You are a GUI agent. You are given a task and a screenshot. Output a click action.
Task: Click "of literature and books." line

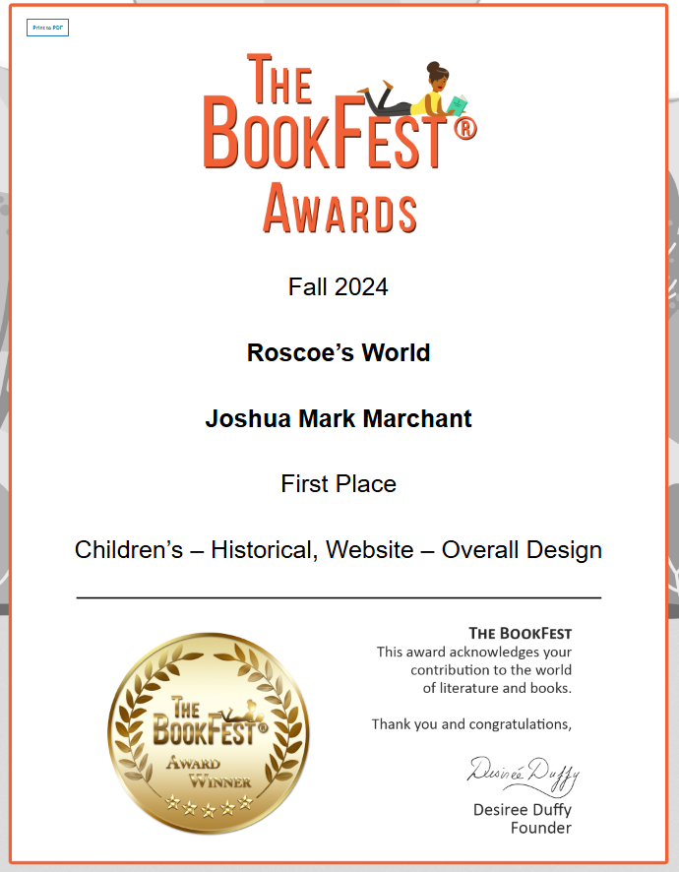497,688
